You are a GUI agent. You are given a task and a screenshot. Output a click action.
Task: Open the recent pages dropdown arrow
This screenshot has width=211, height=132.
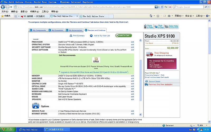[11, 7]
